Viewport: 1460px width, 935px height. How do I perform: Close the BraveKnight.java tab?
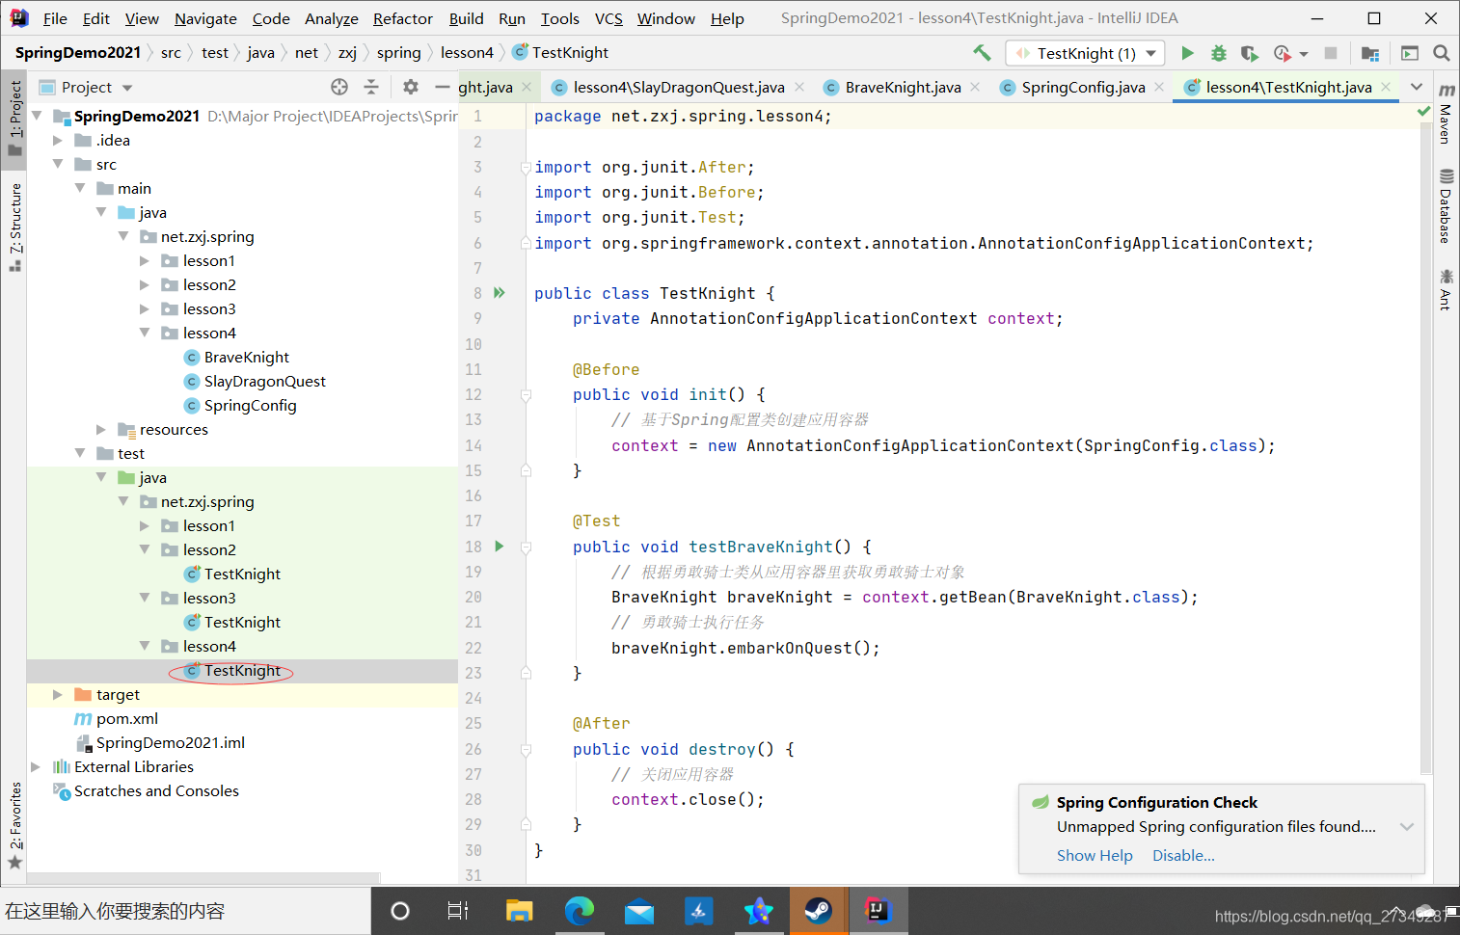[x=975, y=87]
